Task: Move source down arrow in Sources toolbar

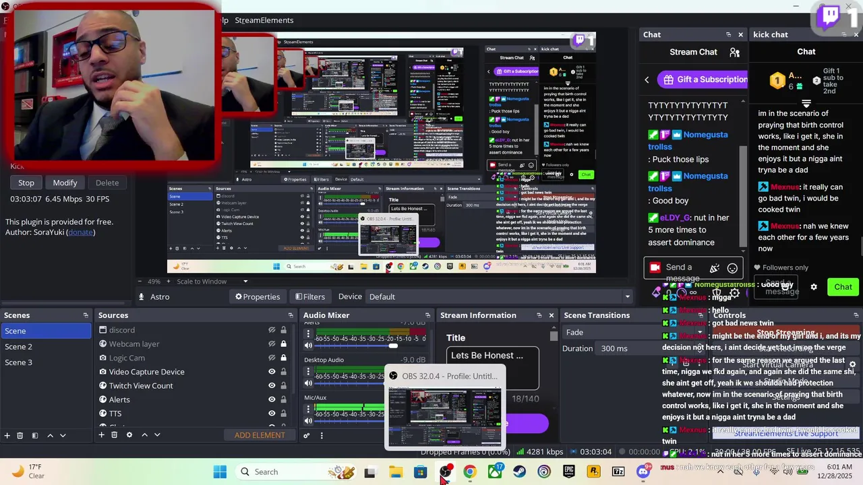Action: pos(157,435)
